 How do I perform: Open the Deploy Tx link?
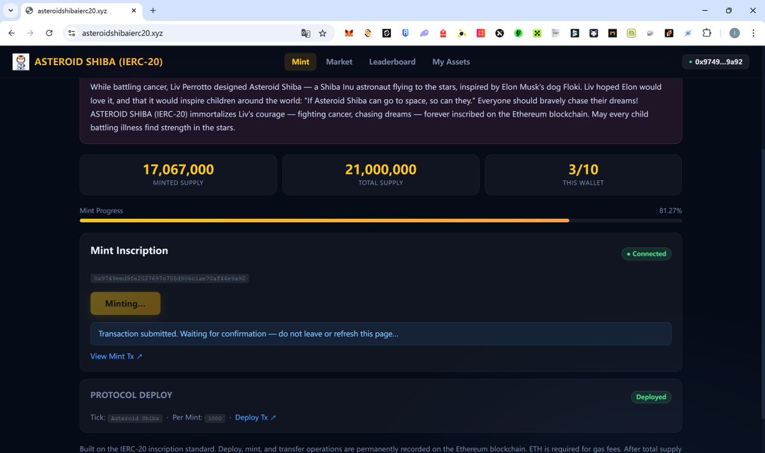coord(256,417)
